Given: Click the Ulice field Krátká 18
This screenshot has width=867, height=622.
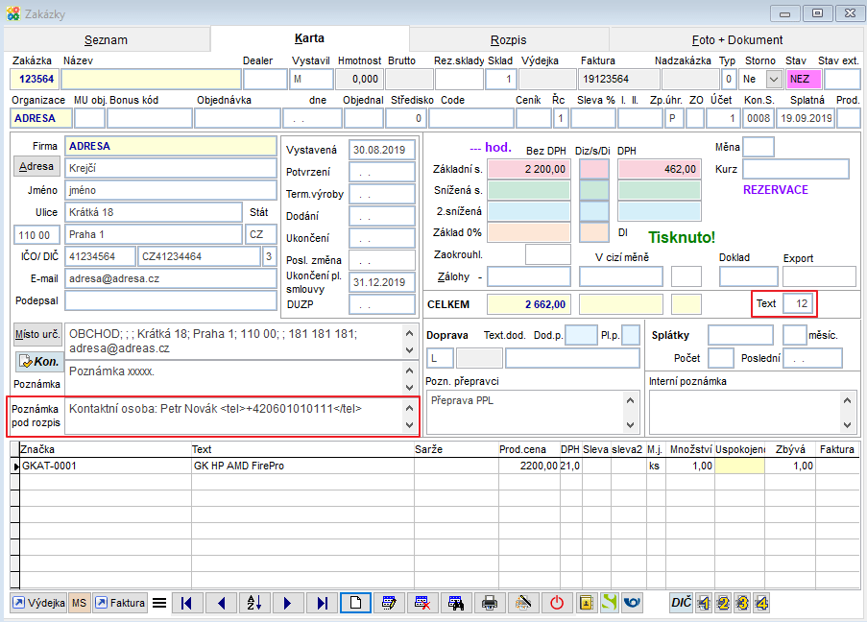Looking at the screenshot, I should [x=154, y=212].
